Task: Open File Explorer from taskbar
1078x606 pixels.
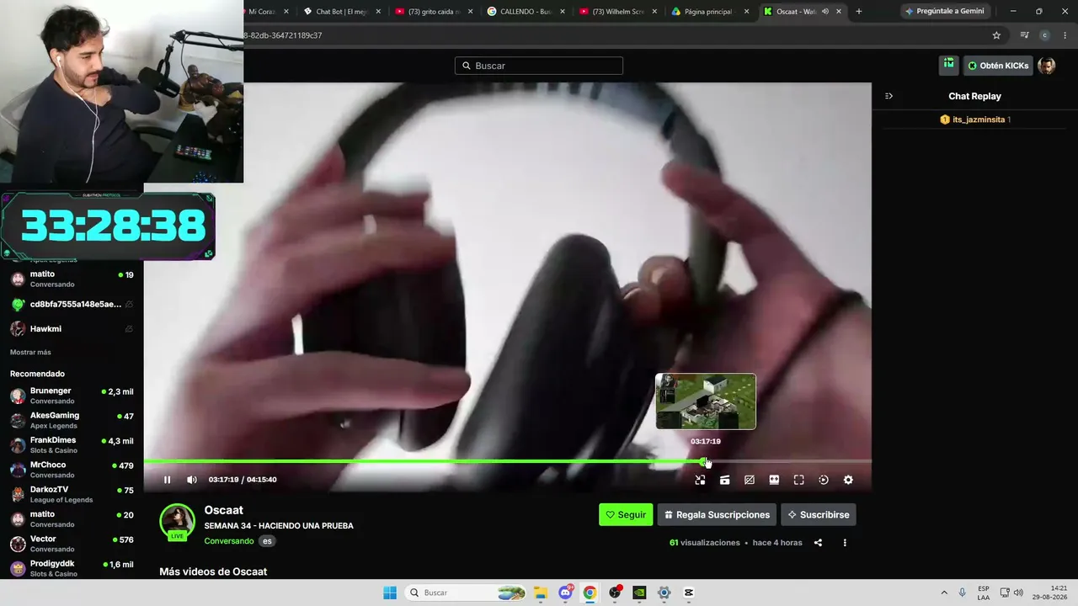Action: coord(540,593)
